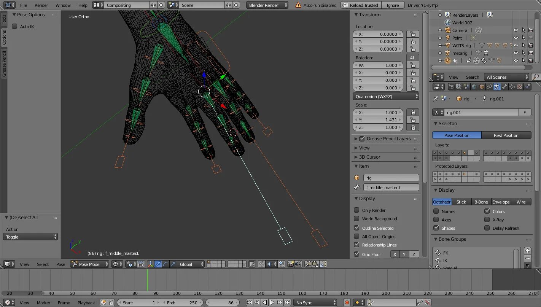Screen dimensions: 541x307
Task: Enable the bone Names display checkbox
Action: coord(436,211)
